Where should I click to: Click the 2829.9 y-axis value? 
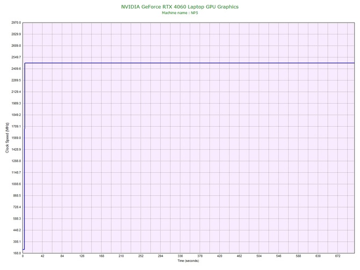[x=16, y=34]
